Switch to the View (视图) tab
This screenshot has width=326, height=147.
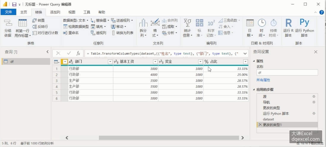pyautogui.click(x=72, y=12)
